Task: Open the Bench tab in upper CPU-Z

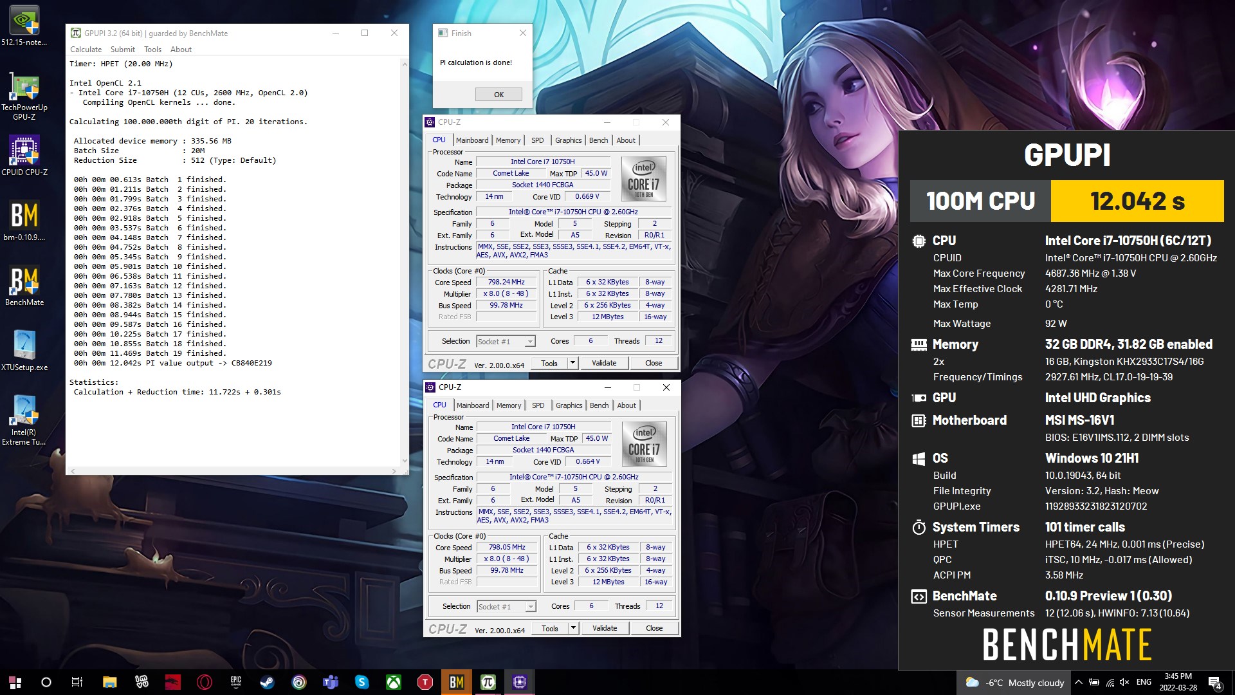Action: point(598,140)
